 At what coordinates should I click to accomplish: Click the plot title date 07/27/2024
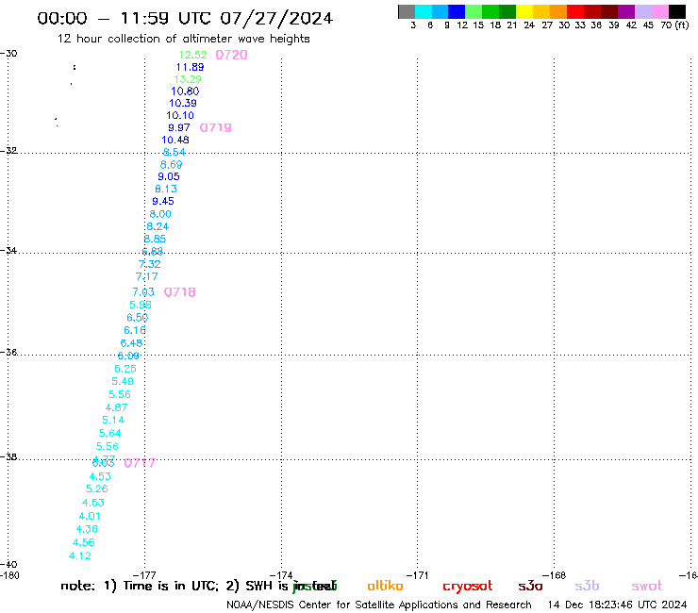[x=276, y=19]
